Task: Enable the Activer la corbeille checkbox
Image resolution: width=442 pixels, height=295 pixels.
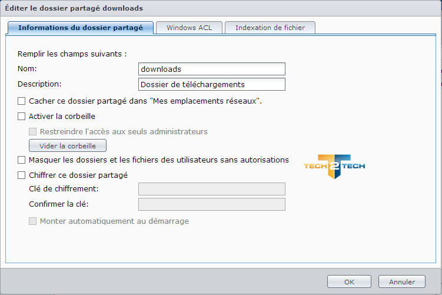Action: point(21,116)
